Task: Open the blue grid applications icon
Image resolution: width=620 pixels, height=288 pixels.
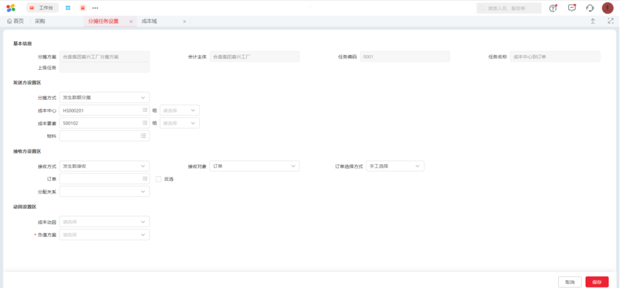Action: click(68, 8)
